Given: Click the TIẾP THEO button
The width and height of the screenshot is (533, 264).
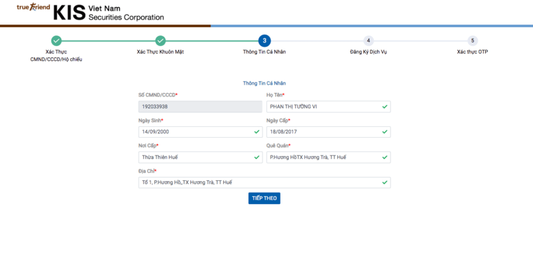Looking at the screenshot, I should click(x=265, y=198).
